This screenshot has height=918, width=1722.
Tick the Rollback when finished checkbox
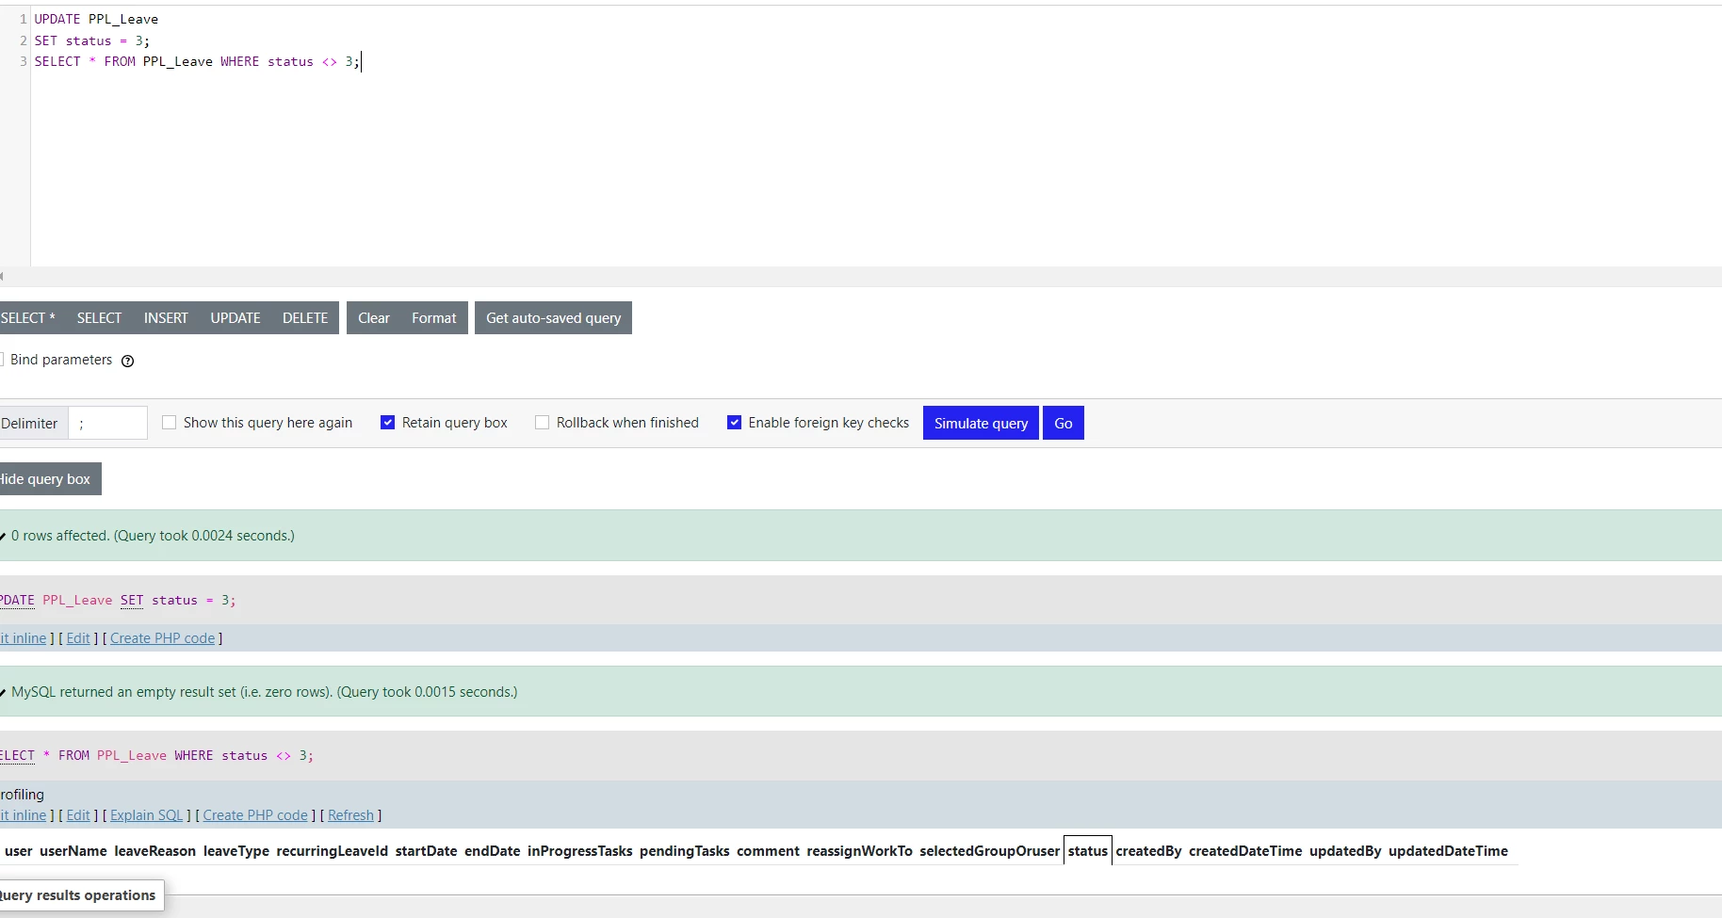click(x=542, y=423)
